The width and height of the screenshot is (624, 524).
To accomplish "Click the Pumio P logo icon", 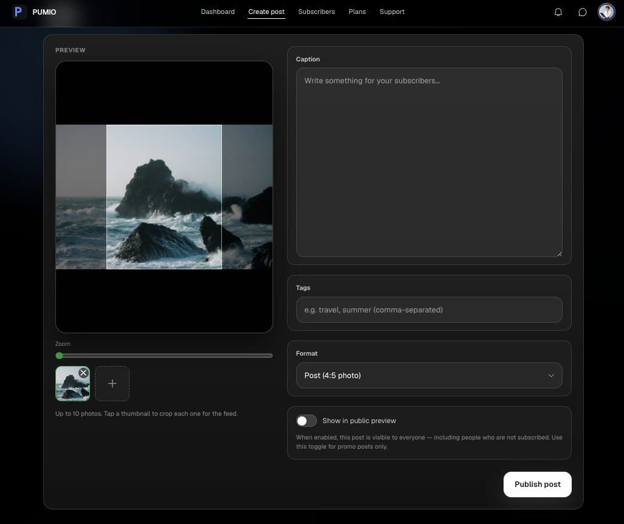I will [19, 12].
